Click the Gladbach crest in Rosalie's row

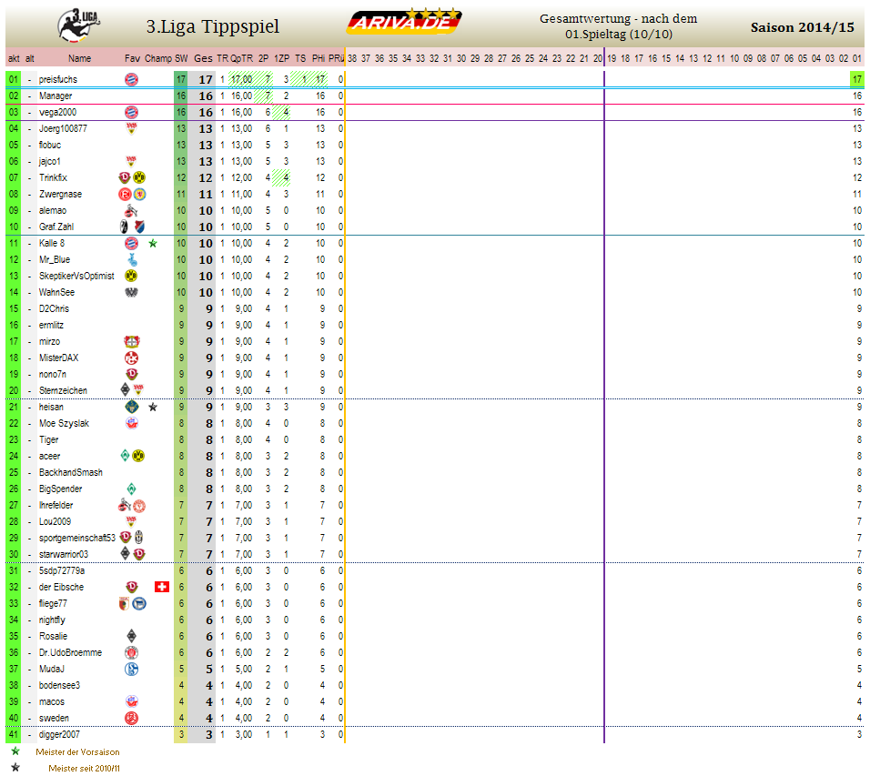coord(131,637)
